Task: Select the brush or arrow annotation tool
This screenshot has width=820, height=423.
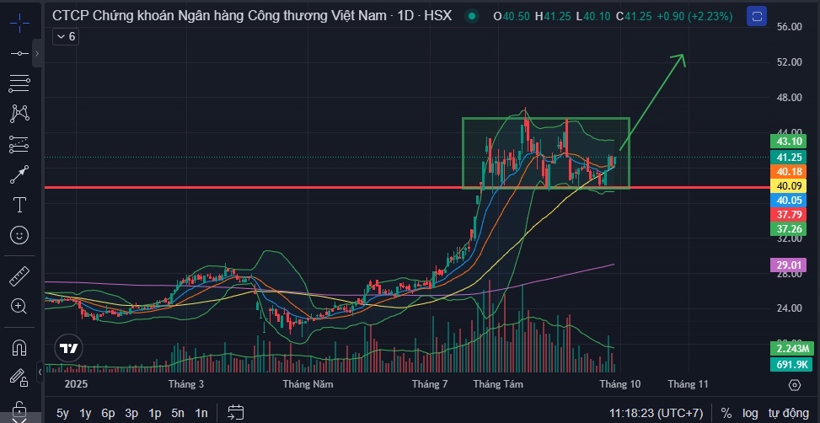Action: tap(19, 174)
